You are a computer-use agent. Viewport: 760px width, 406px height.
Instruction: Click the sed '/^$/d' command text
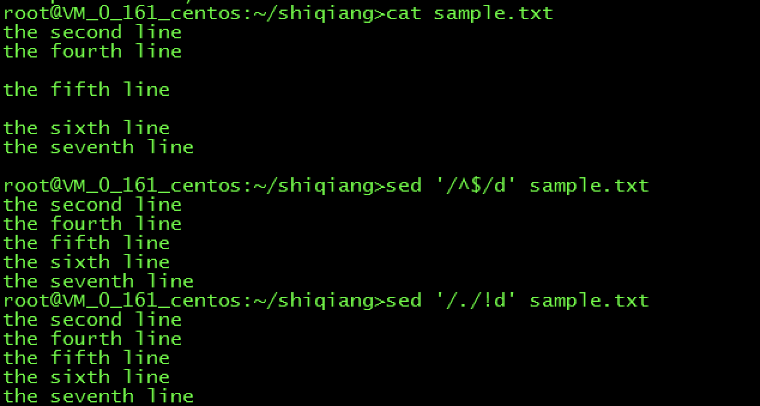click(x=518, y=185)
